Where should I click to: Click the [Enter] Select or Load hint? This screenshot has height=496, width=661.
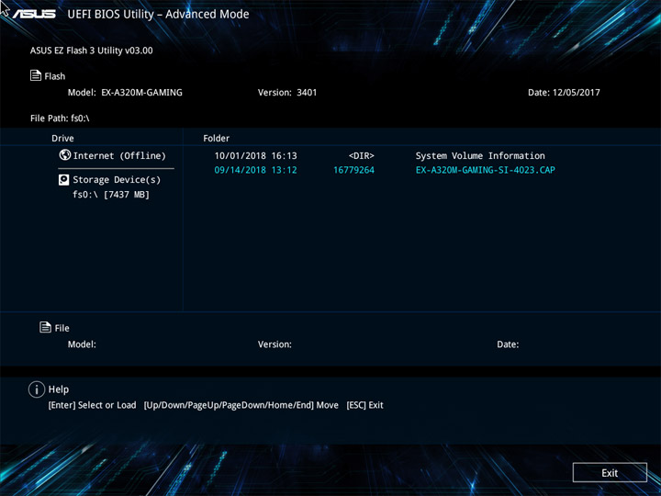tap(93, 405)
